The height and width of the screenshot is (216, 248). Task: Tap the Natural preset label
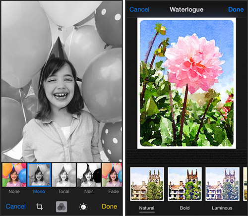pyautogui.click(x=147, y=208)
